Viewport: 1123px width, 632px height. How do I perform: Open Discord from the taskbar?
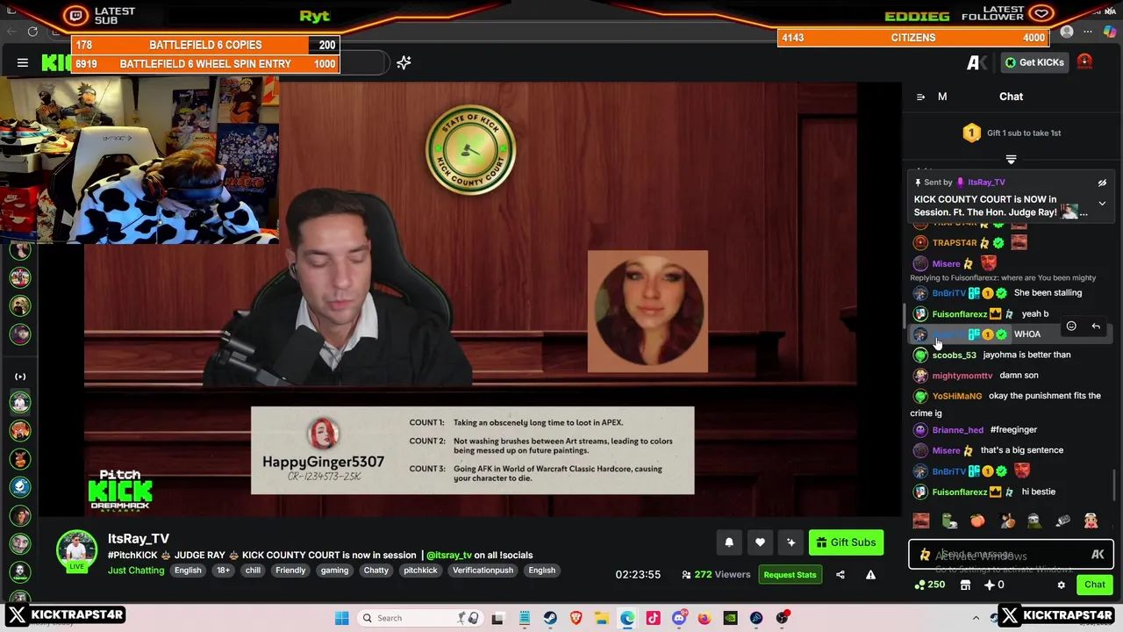[679, 618]
